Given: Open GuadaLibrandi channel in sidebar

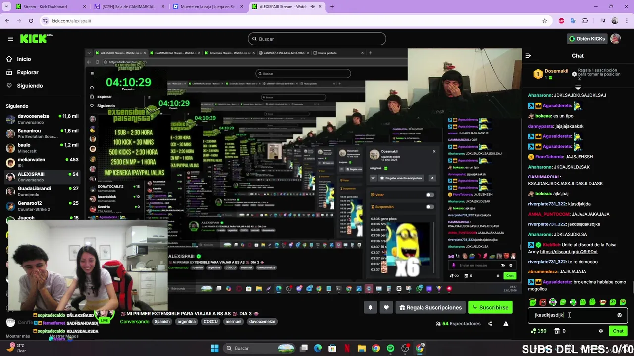Looking at the screenshot, I should tap(42, 191).
